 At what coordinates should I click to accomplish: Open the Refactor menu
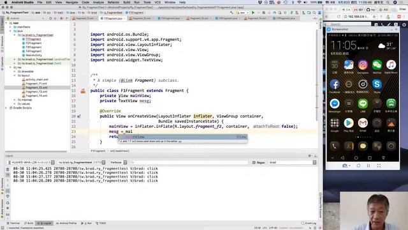[x=113, y=3]
